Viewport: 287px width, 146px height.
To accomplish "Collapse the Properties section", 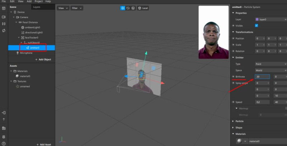I will pos(233,13).
